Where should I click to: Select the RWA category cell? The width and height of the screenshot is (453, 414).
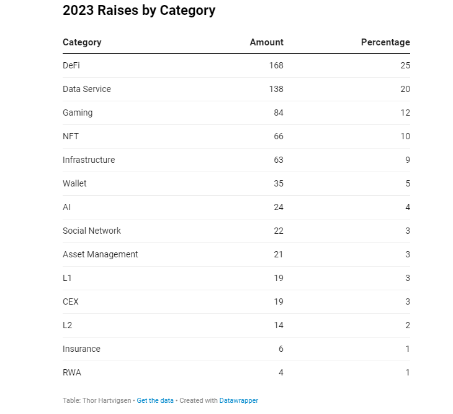coord(72,372)
